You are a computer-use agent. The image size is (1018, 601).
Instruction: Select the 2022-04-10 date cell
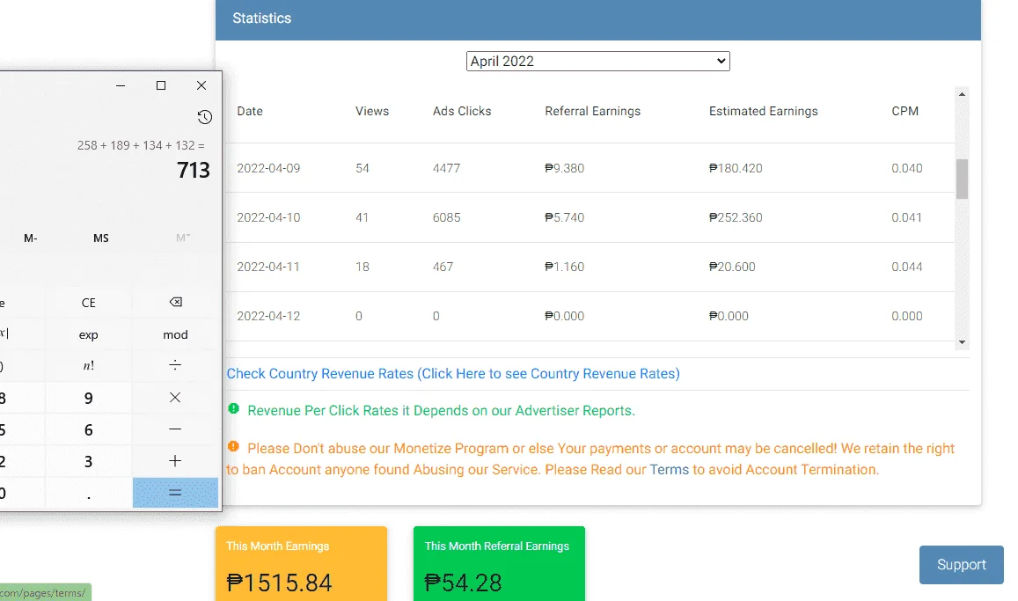coord(268,217)
